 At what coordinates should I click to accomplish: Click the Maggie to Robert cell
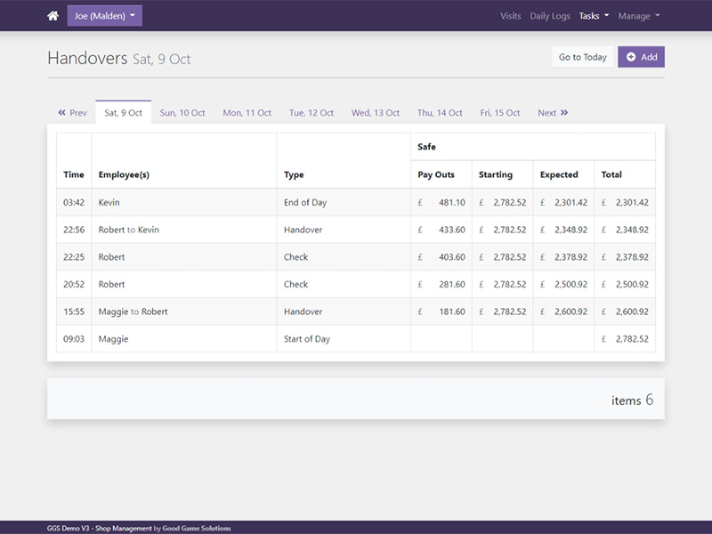pyautogui.click(x=184, y=311)
